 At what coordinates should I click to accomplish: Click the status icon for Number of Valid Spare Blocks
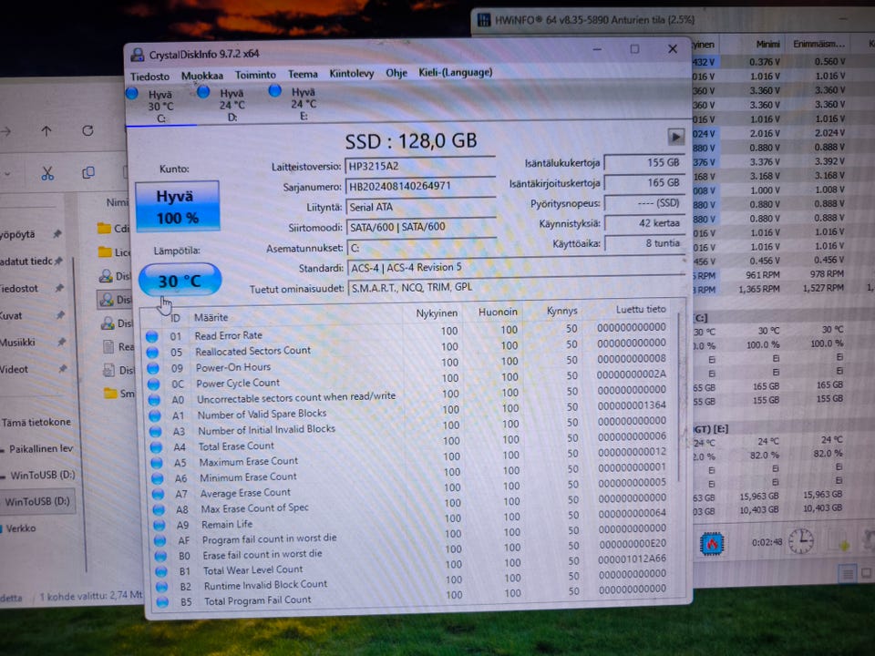(155, 416)
